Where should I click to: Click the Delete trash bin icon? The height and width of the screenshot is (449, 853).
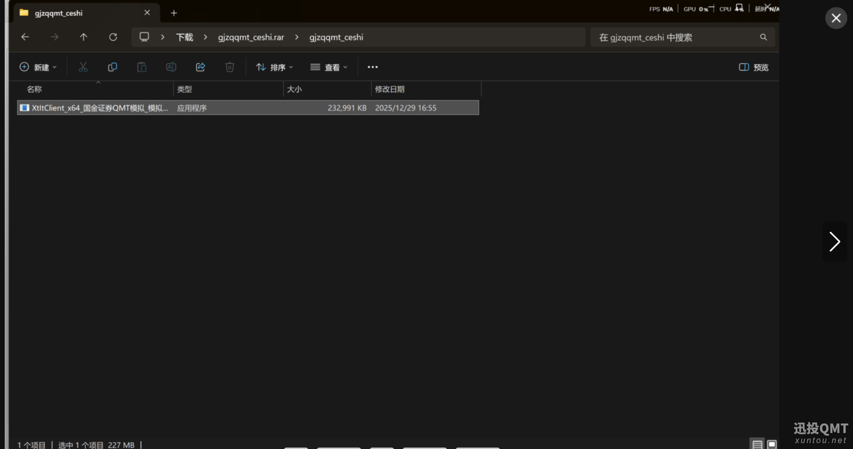coord(230,67)
